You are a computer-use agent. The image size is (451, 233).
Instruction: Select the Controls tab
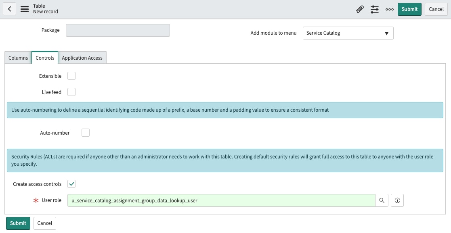click(44, 58)
